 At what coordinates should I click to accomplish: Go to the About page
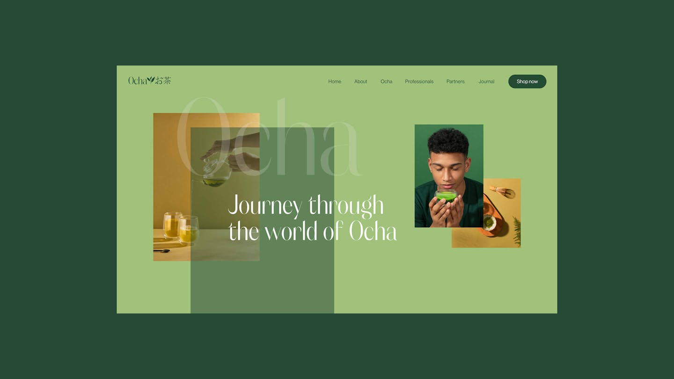pos(360,81)
